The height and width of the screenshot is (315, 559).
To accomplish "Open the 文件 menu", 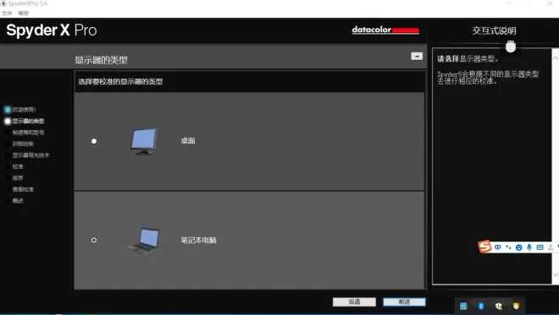I will 7,14.
